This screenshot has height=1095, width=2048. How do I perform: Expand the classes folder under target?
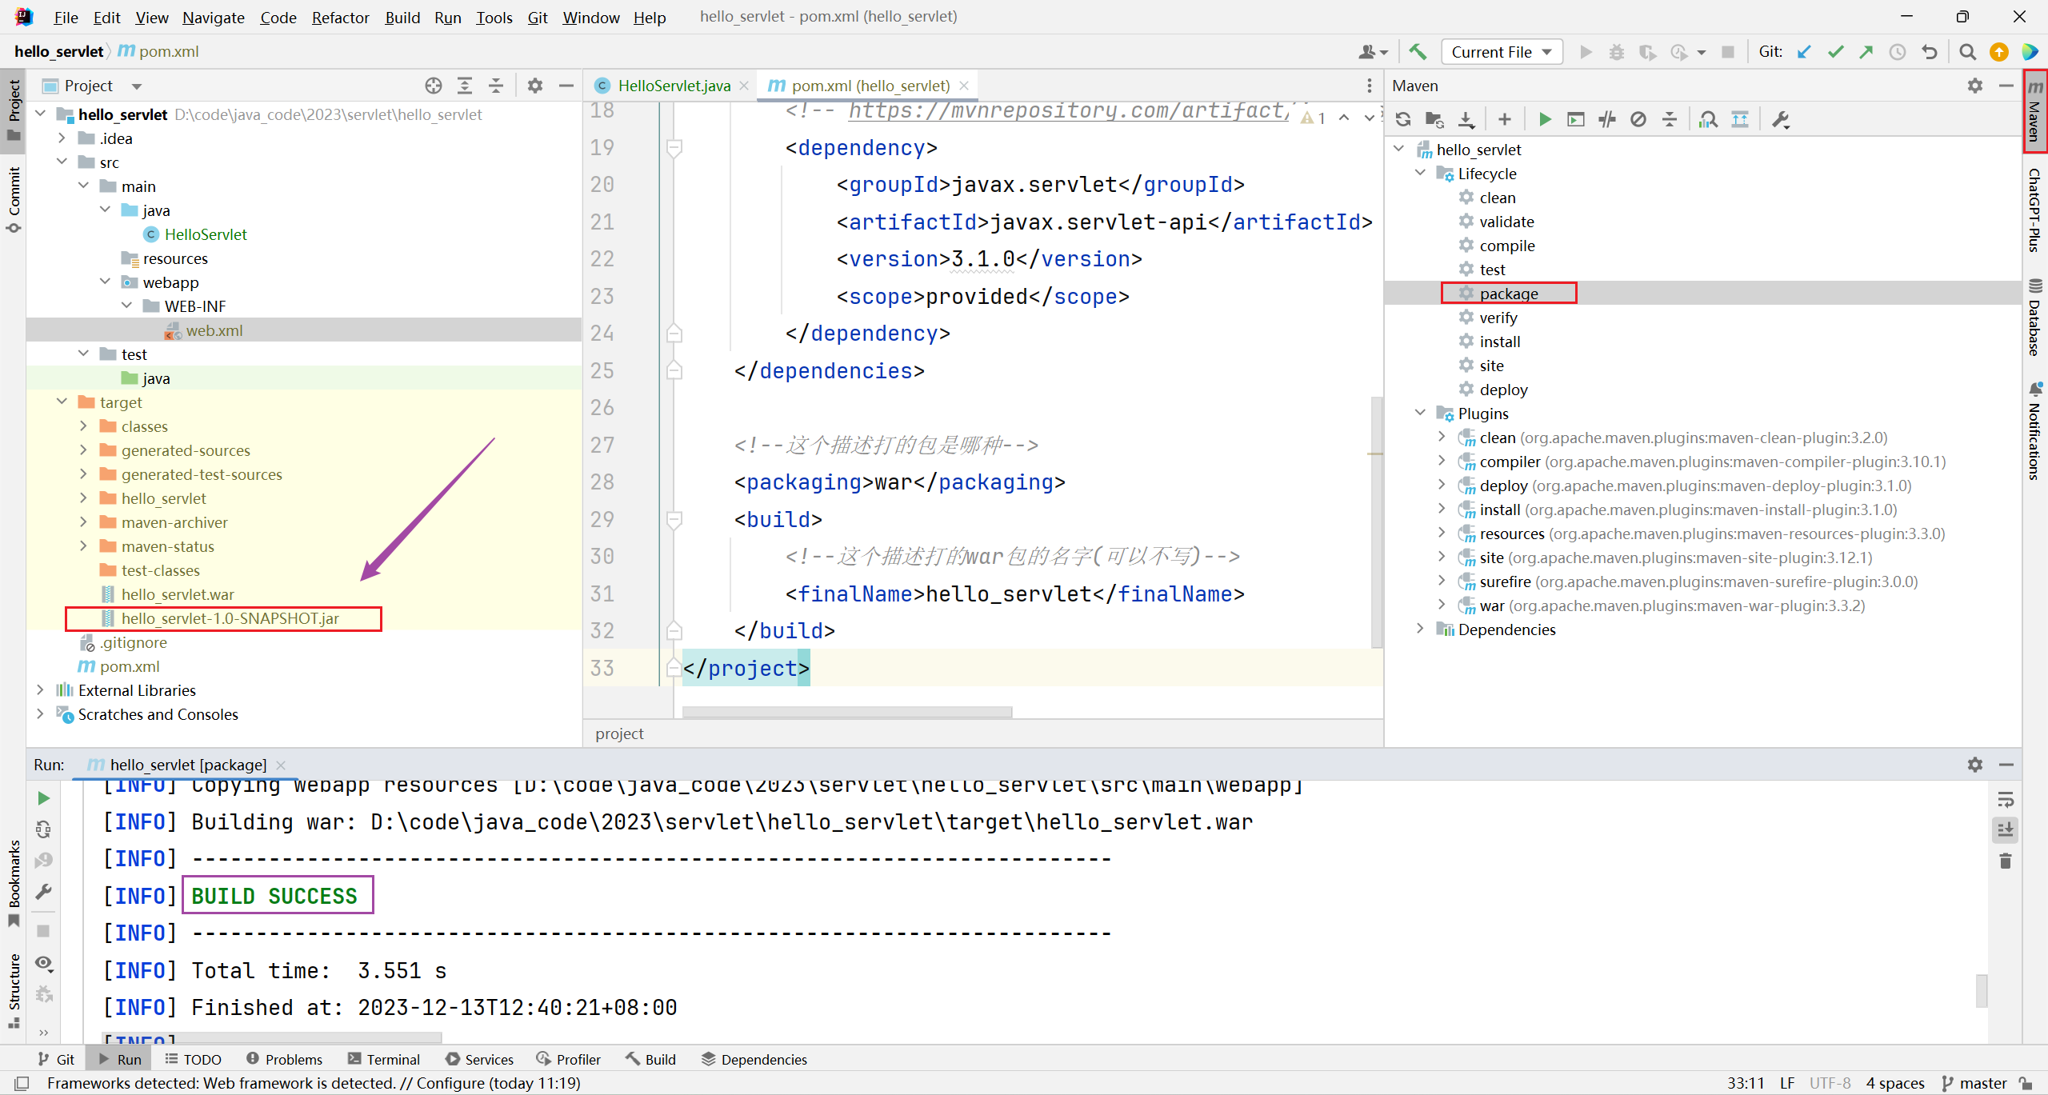(x=83, y=426)
